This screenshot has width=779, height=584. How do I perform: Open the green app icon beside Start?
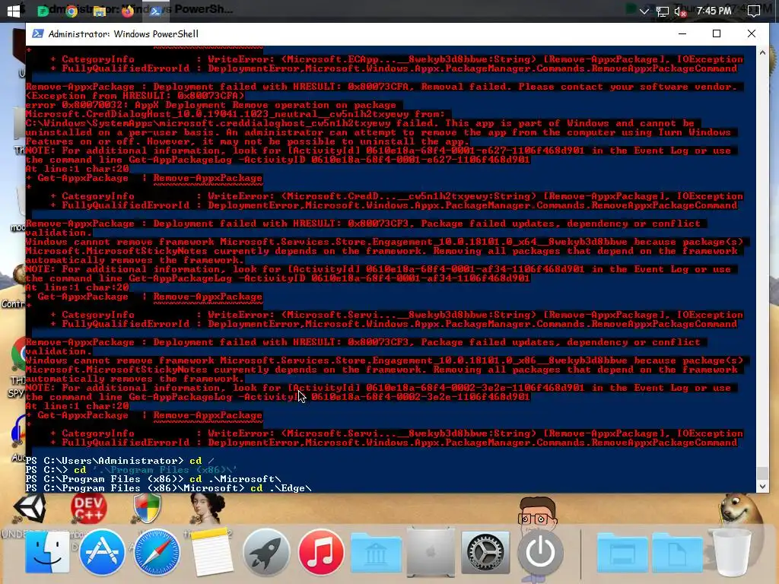(x=43, y=11)
